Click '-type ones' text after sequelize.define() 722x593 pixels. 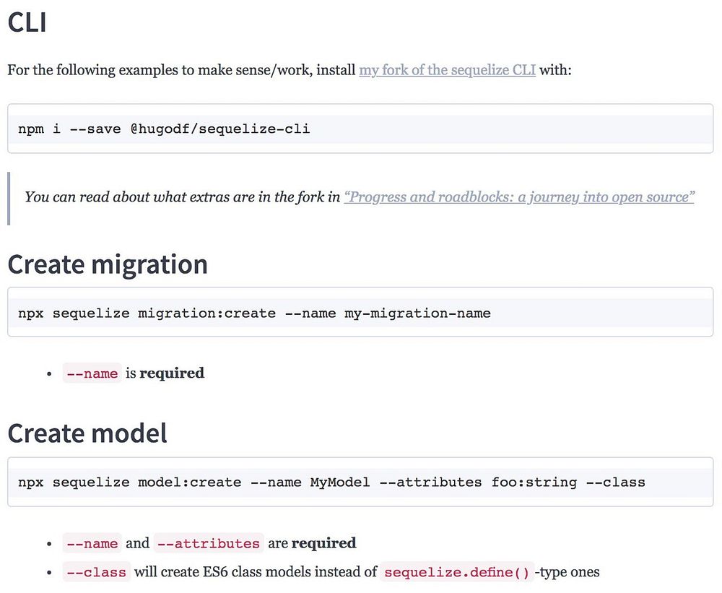[567, 572]
